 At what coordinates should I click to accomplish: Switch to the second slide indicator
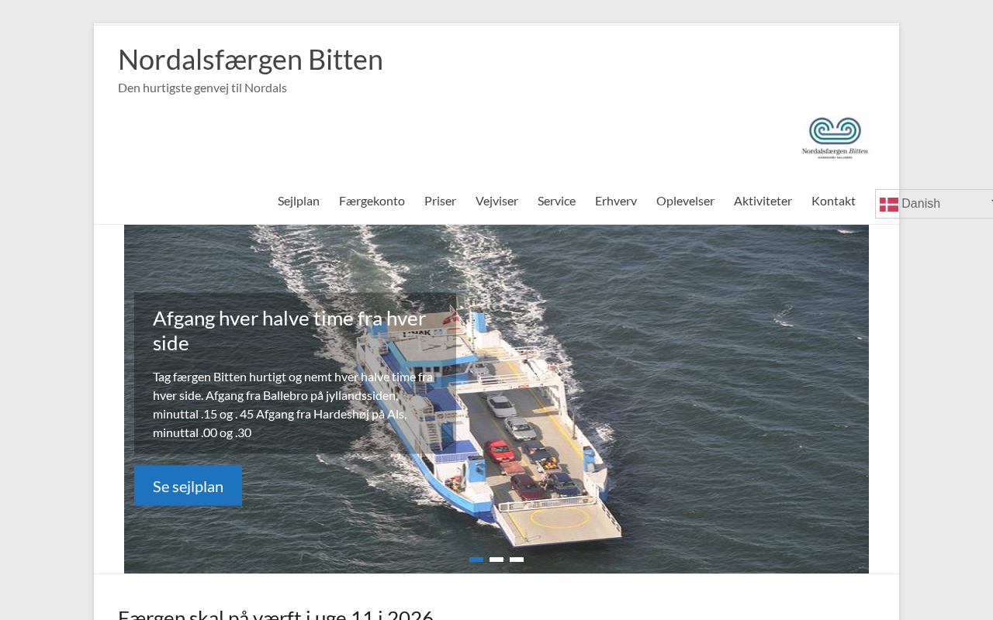pos(496,560)
